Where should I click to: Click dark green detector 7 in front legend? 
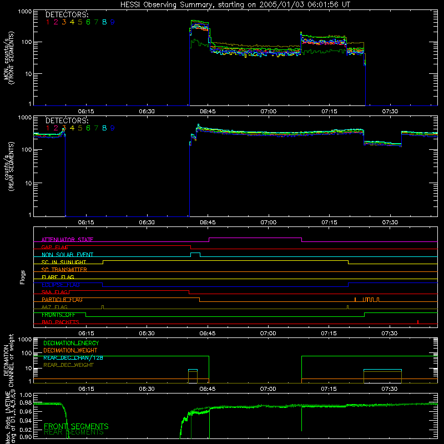coord(96,22)
